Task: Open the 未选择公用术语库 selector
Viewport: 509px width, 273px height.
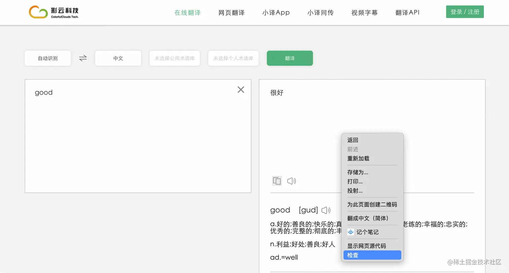Action: 175,58
